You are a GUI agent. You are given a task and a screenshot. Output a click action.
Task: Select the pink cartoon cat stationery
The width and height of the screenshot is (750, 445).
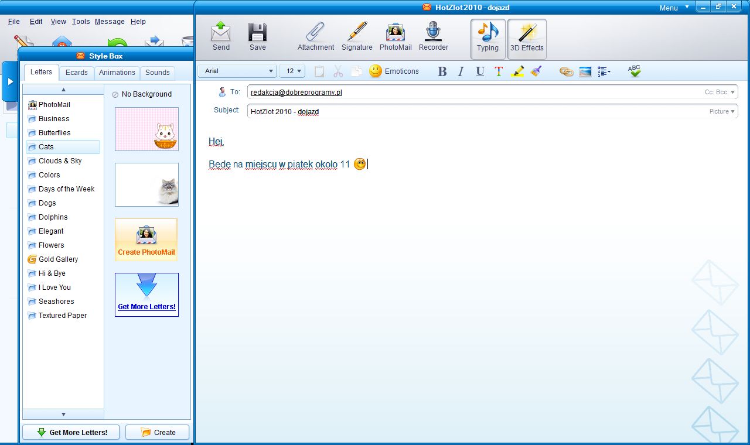point(146,129)
